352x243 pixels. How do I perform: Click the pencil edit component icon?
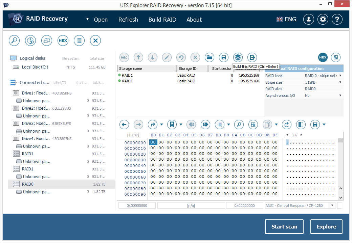[x=167, y=57]
